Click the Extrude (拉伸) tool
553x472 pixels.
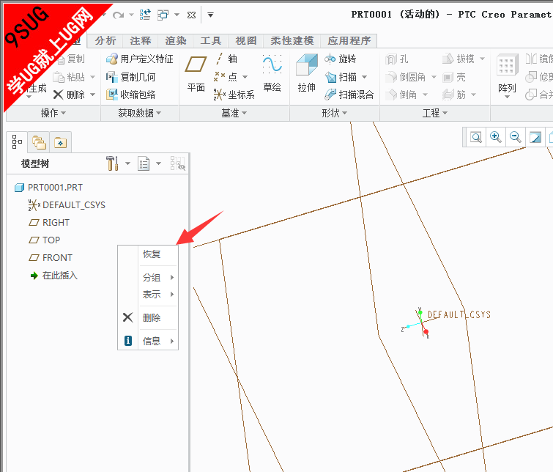(306, 73)
